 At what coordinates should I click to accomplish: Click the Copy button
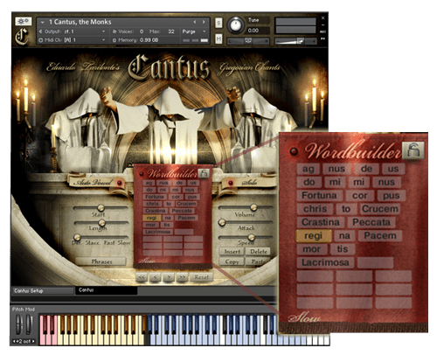[232, 261]
